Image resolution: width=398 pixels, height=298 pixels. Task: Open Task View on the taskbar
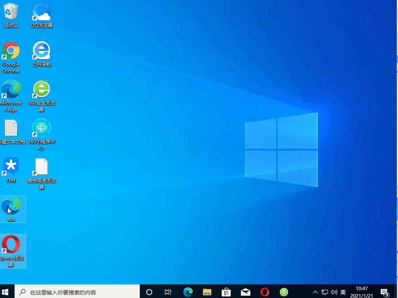coord(168,292)
